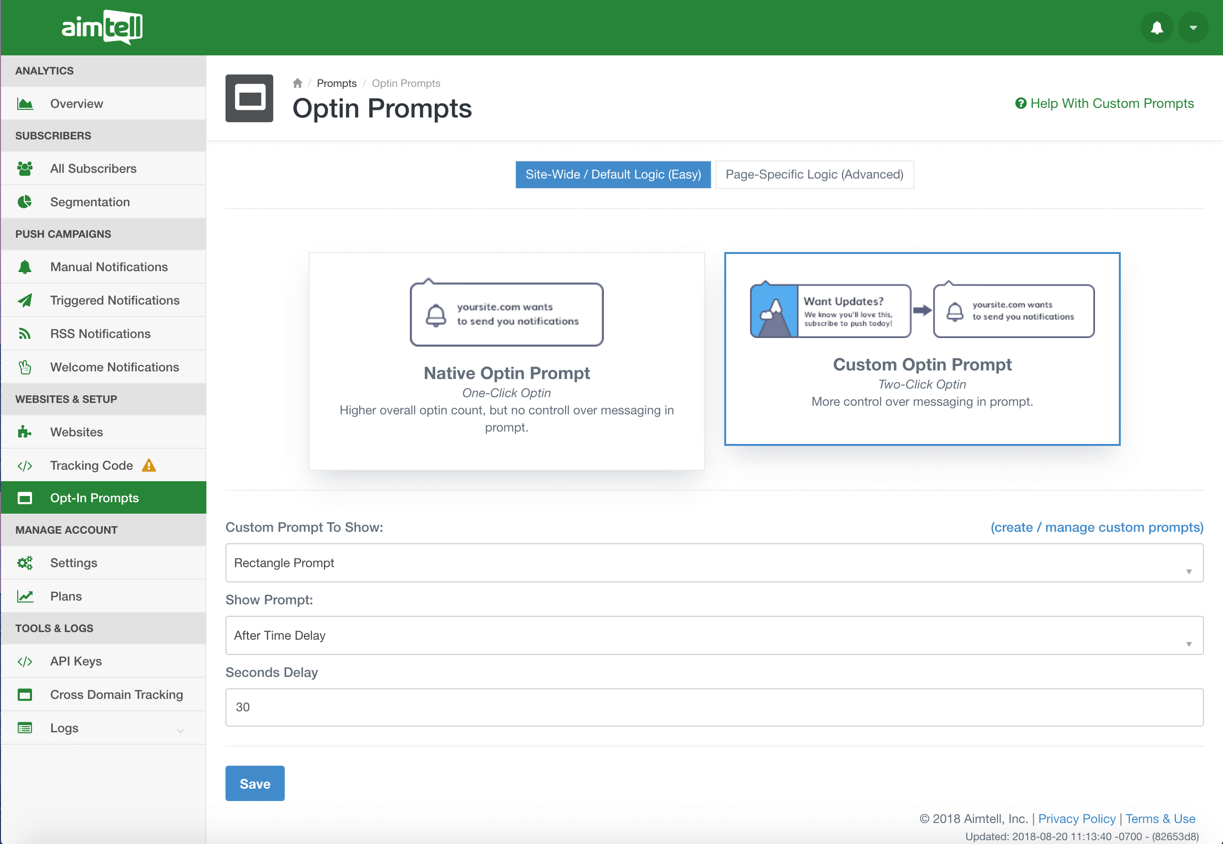
Task: Open Custom Prompt To Show dropdown
Action: (714, 563)
